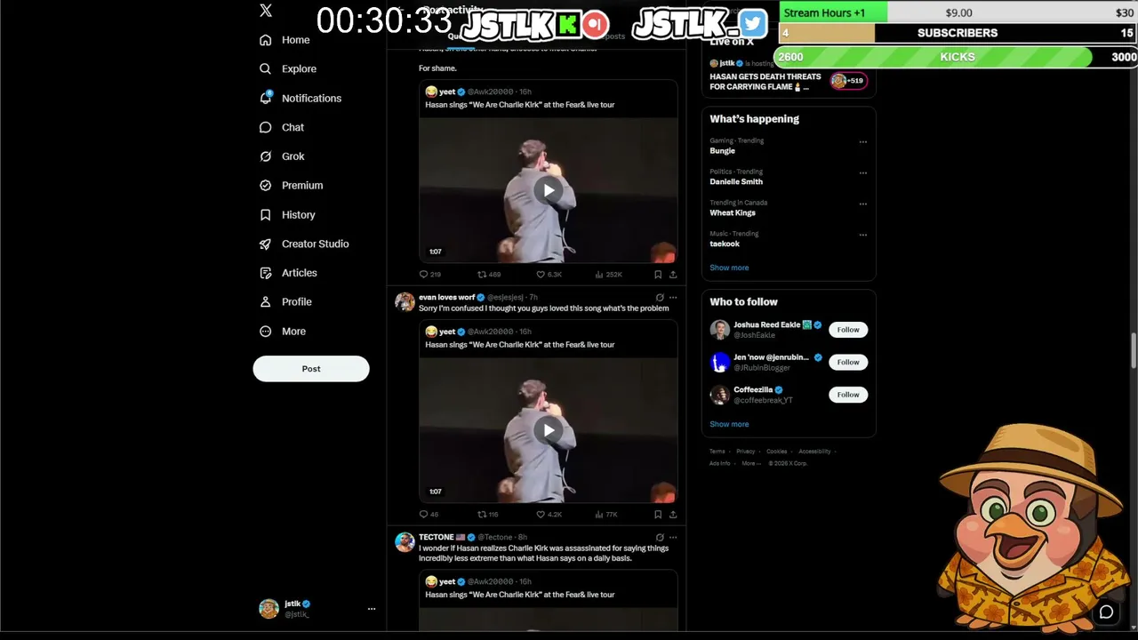The image size is (1138, 640).
Task: Play the video above evan loves worf's post
Action: click(549, 190)
